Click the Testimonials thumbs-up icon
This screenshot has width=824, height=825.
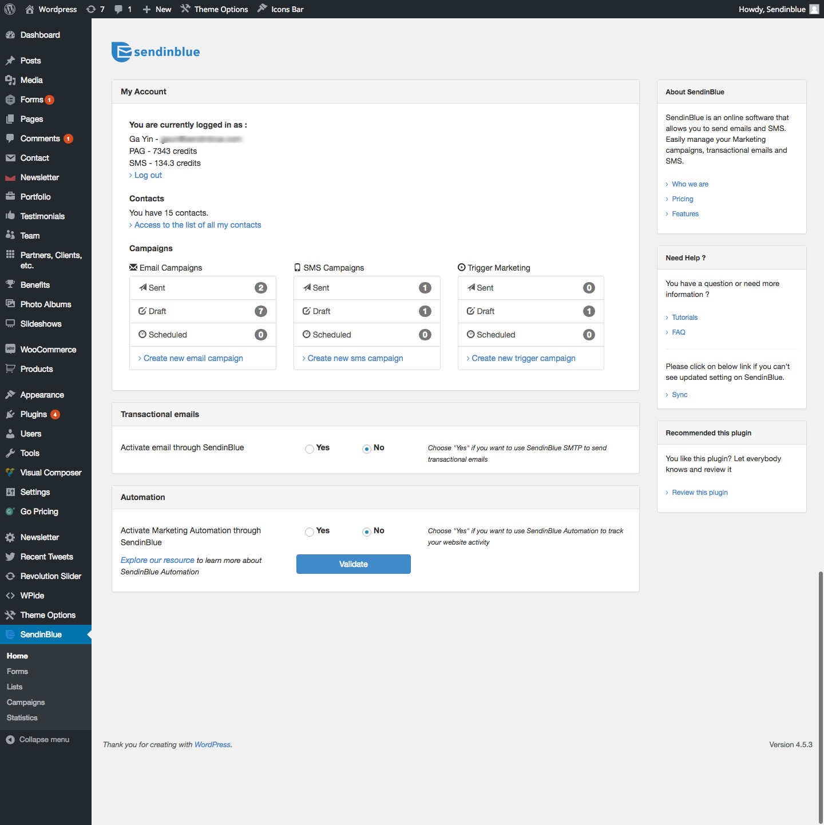(x=10, y=216)
